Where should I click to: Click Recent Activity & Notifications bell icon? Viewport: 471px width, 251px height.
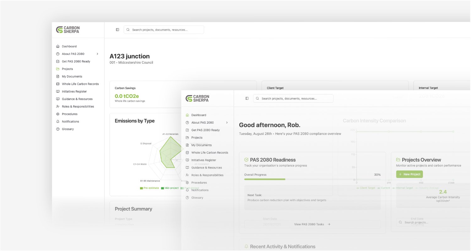[246, 247]
